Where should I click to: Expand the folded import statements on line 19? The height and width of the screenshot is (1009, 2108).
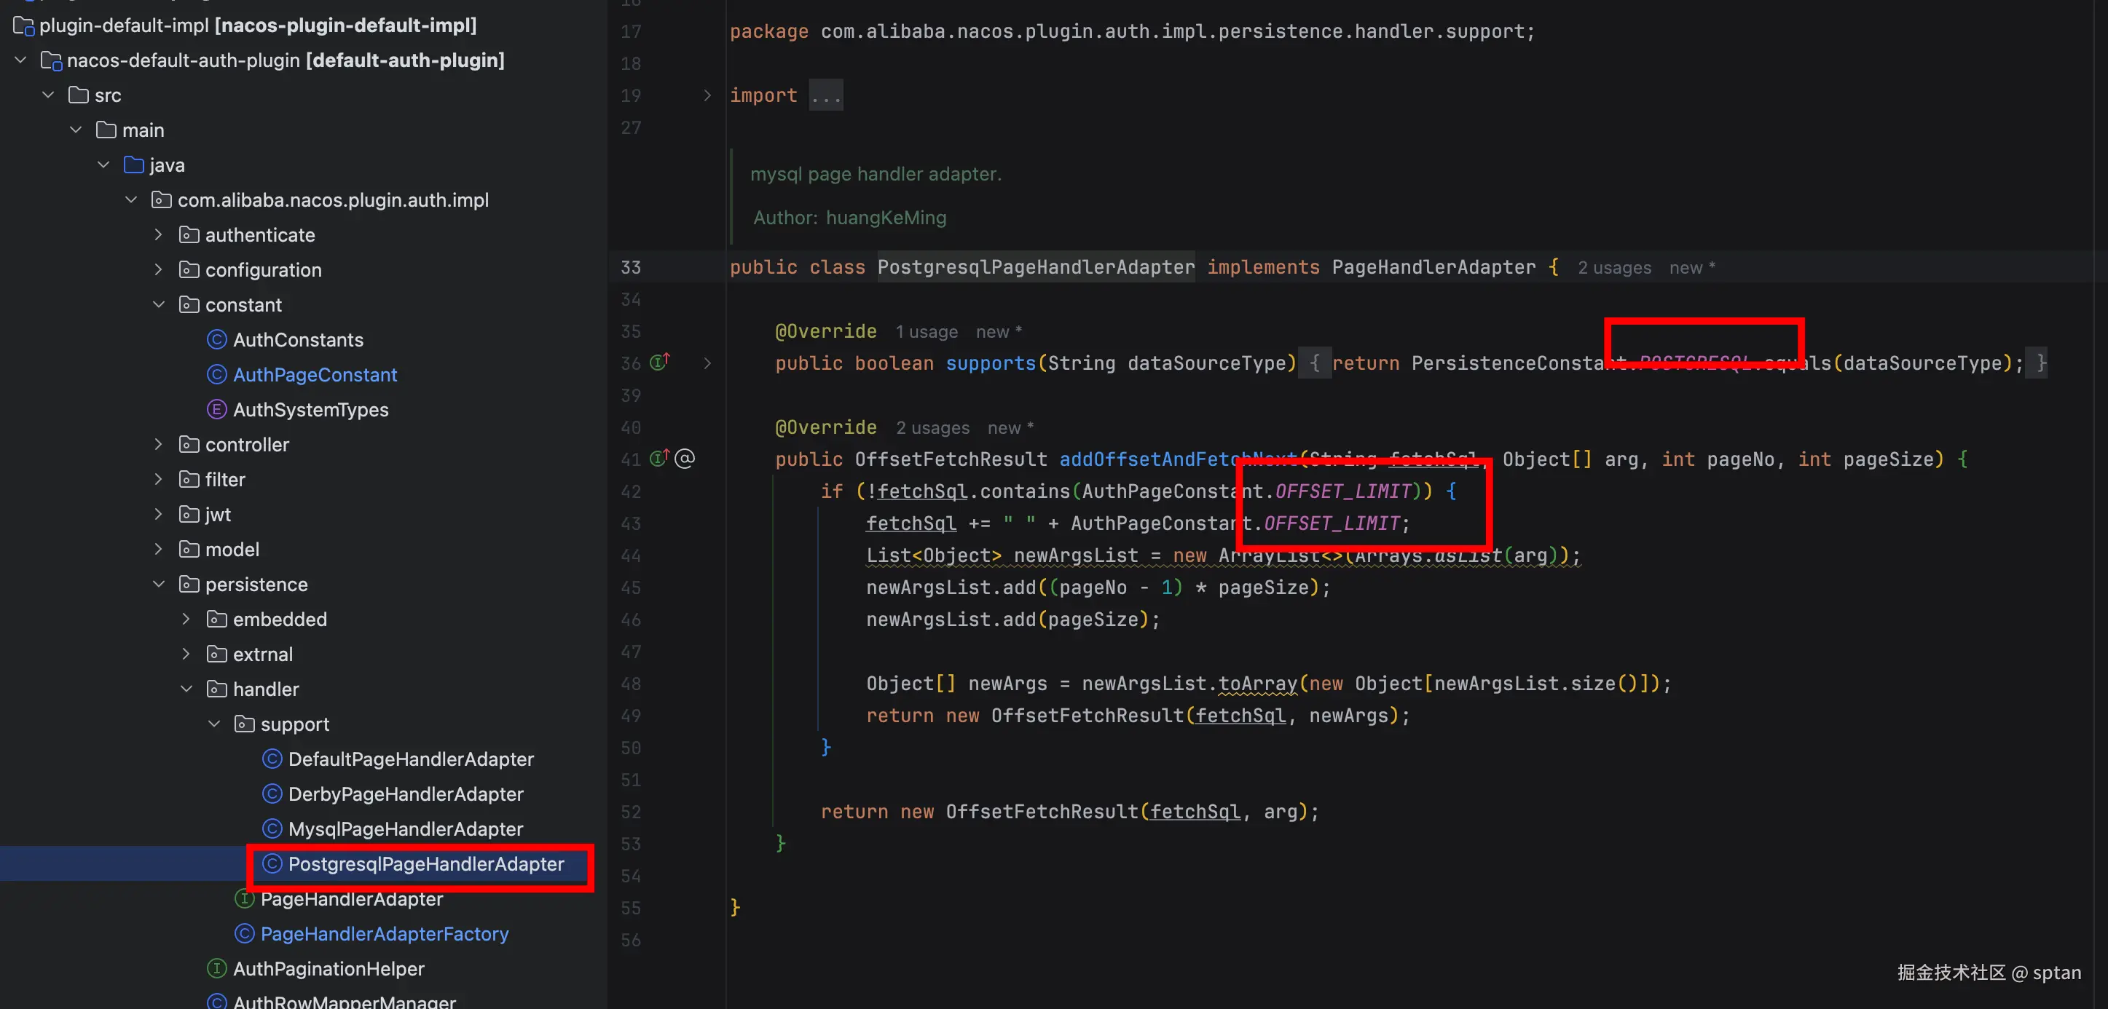click(707, 95)
